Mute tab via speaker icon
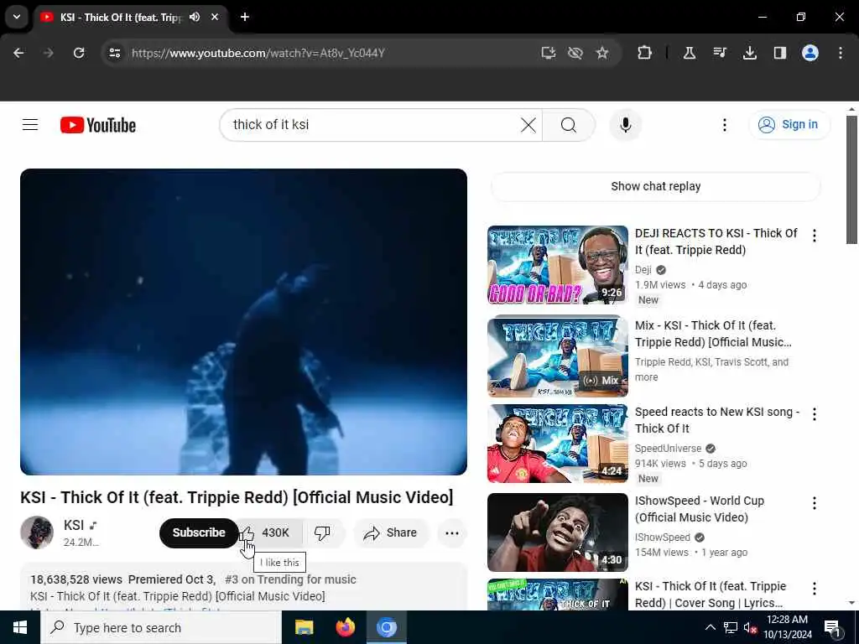Viewport: 859px width, 644px height. pyautogui.click(x=195, y=17)
